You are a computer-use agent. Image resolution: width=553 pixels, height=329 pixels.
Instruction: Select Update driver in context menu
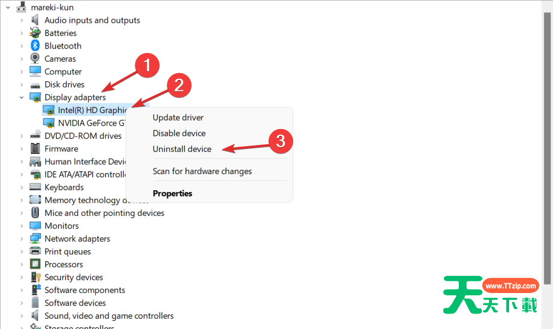(178, 118)
